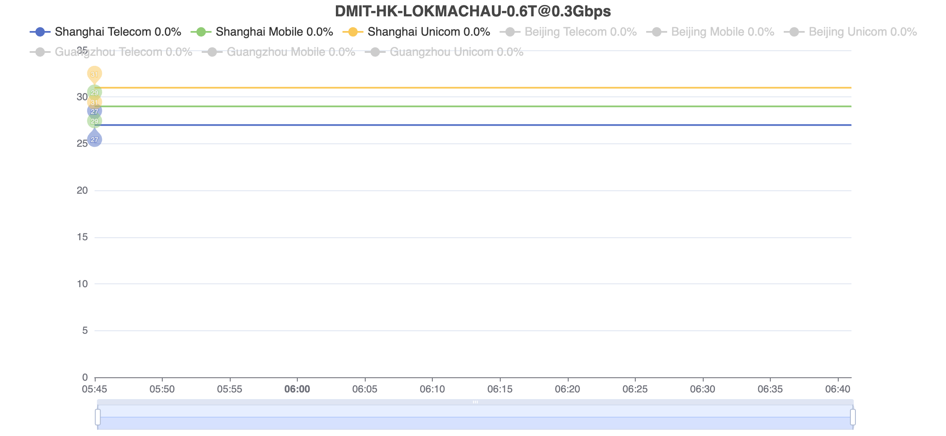Screen dimensions: 946x436
Task: Hide the Shanghai Telecom series in legend
Action: click(x=105, y=32)
